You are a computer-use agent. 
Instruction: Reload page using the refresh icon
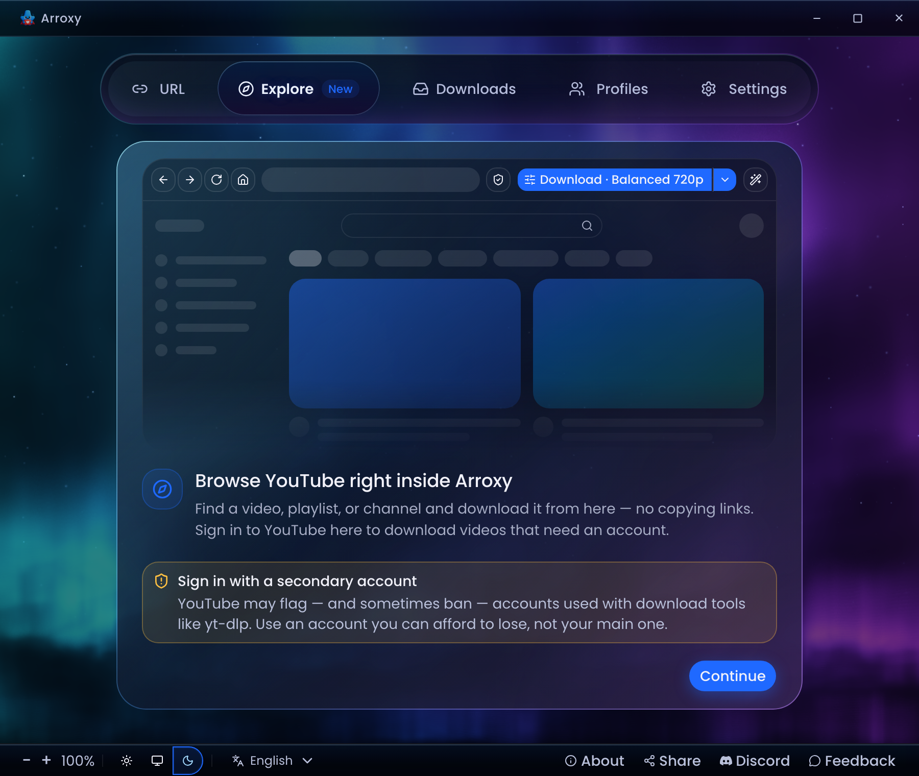tap(216, 180)
